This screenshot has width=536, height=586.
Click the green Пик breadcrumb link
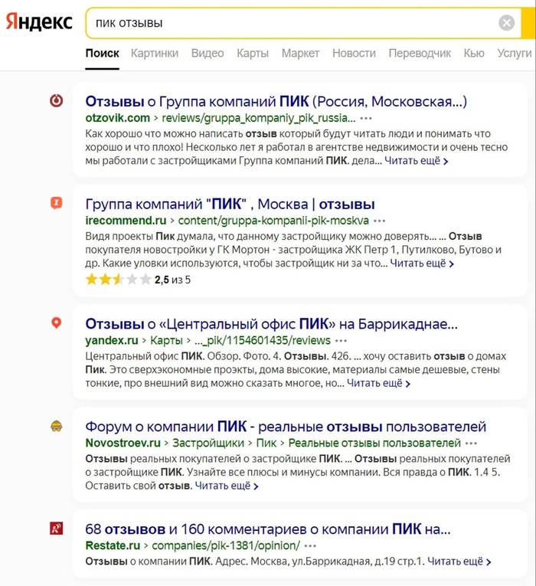pyautogui.click(x=266, y=443)
